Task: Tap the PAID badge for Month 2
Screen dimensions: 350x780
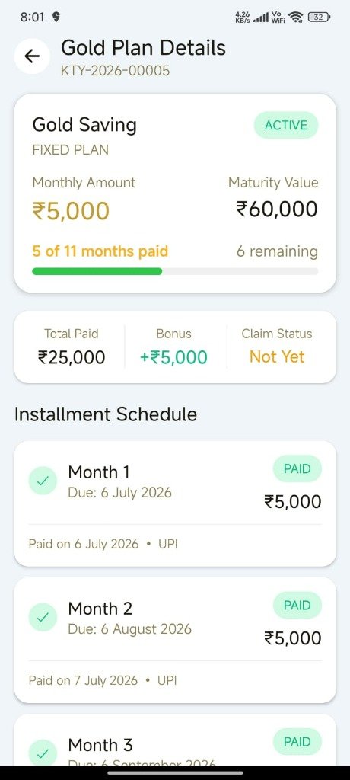Action: [x=297, y=605]
